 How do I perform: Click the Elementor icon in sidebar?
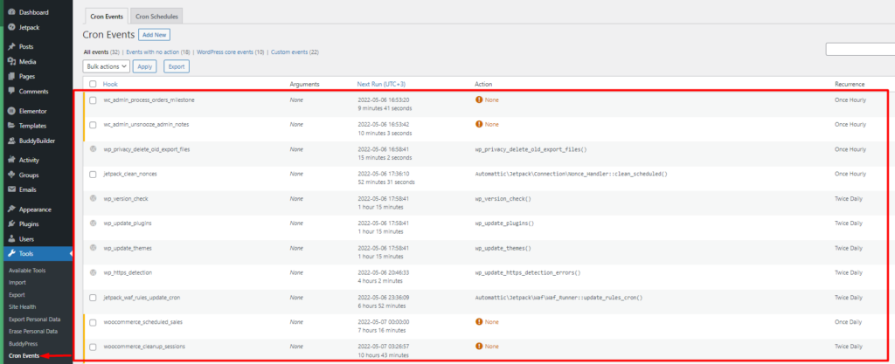[10, 111]
